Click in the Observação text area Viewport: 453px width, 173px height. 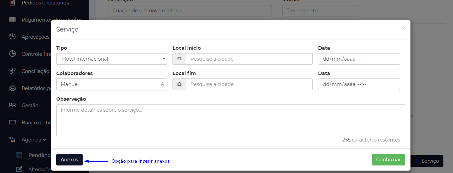(x=231, y=120)
